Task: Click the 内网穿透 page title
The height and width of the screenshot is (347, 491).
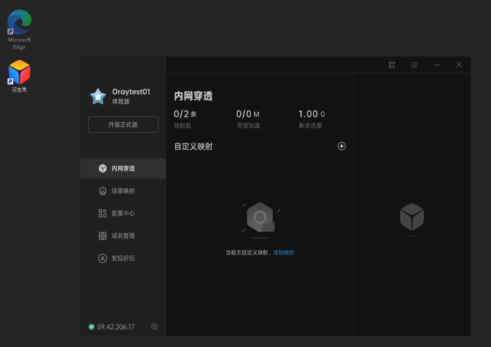Action: (193, 96)
